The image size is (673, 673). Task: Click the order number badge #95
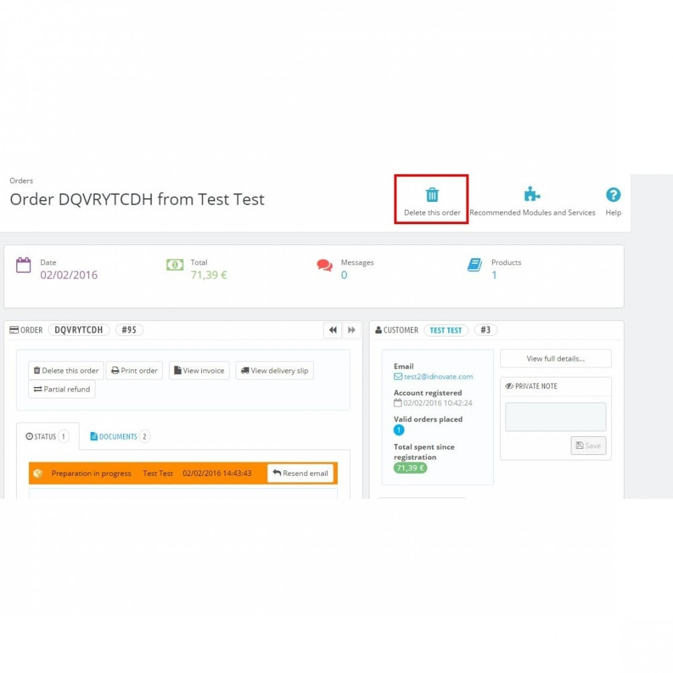point(129,330)
